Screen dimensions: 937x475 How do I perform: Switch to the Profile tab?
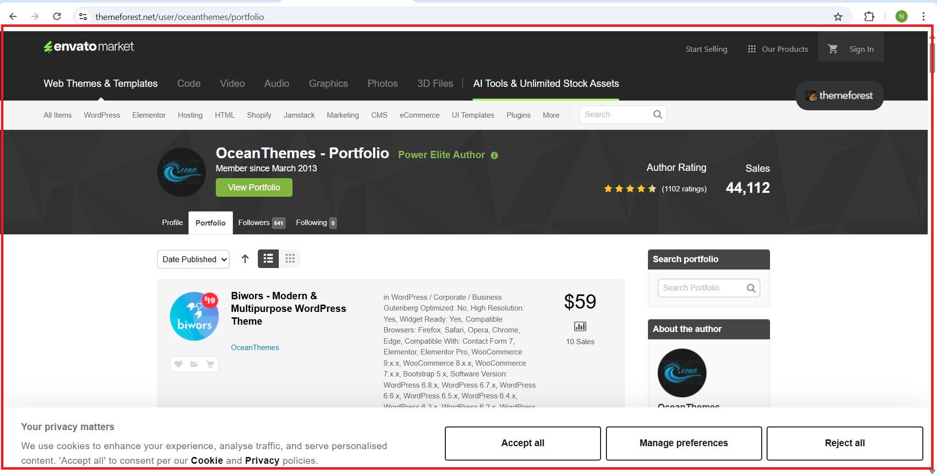pos(172,223)
